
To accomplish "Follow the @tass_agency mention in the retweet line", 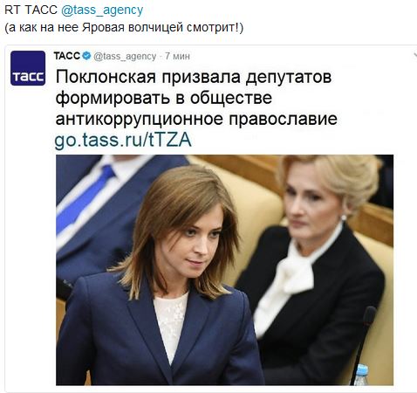I will pos(102,10).
